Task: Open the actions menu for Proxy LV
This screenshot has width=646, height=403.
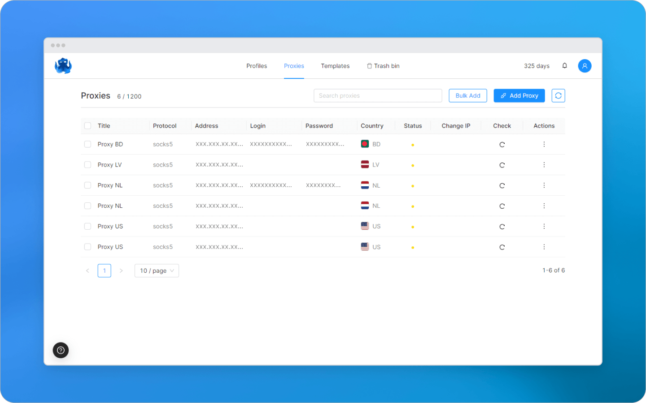Action: coord(544,165)
